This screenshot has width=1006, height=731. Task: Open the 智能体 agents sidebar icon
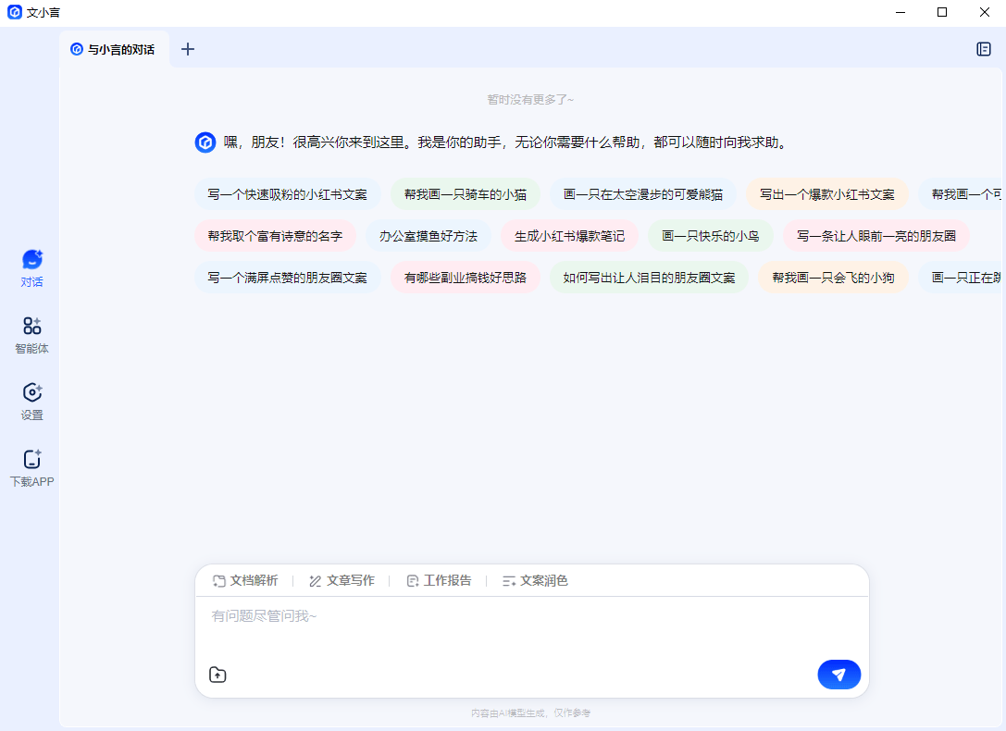pos(31,334)
